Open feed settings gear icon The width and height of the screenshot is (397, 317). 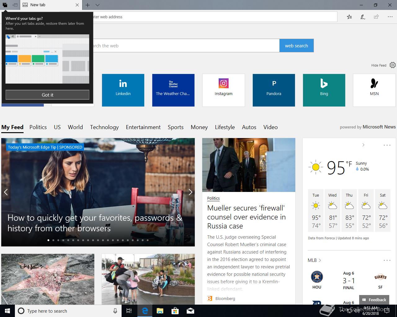pos(393,65)
